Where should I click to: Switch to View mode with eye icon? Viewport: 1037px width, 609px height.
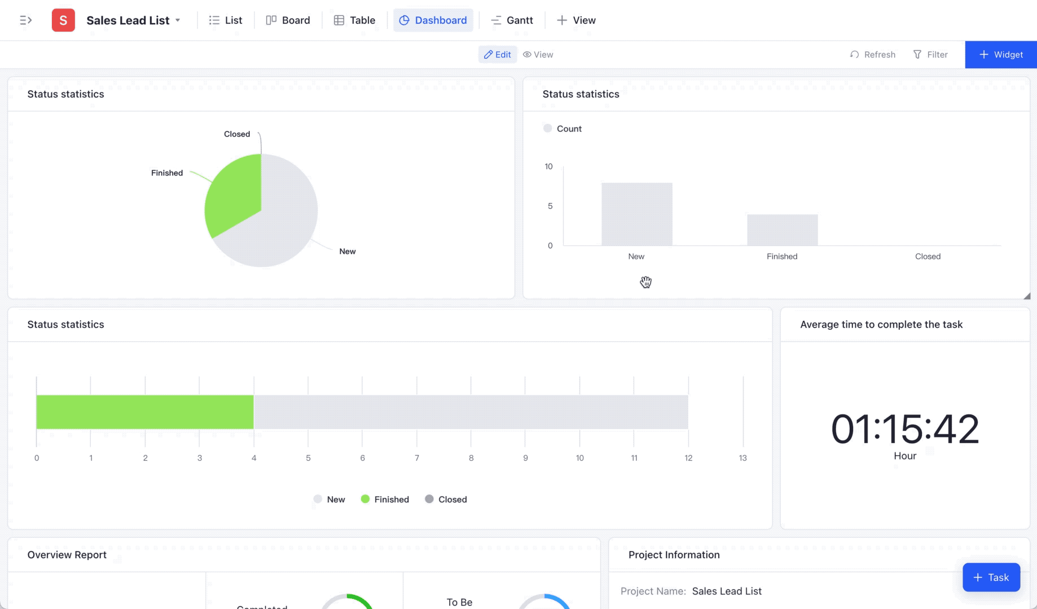538,55
